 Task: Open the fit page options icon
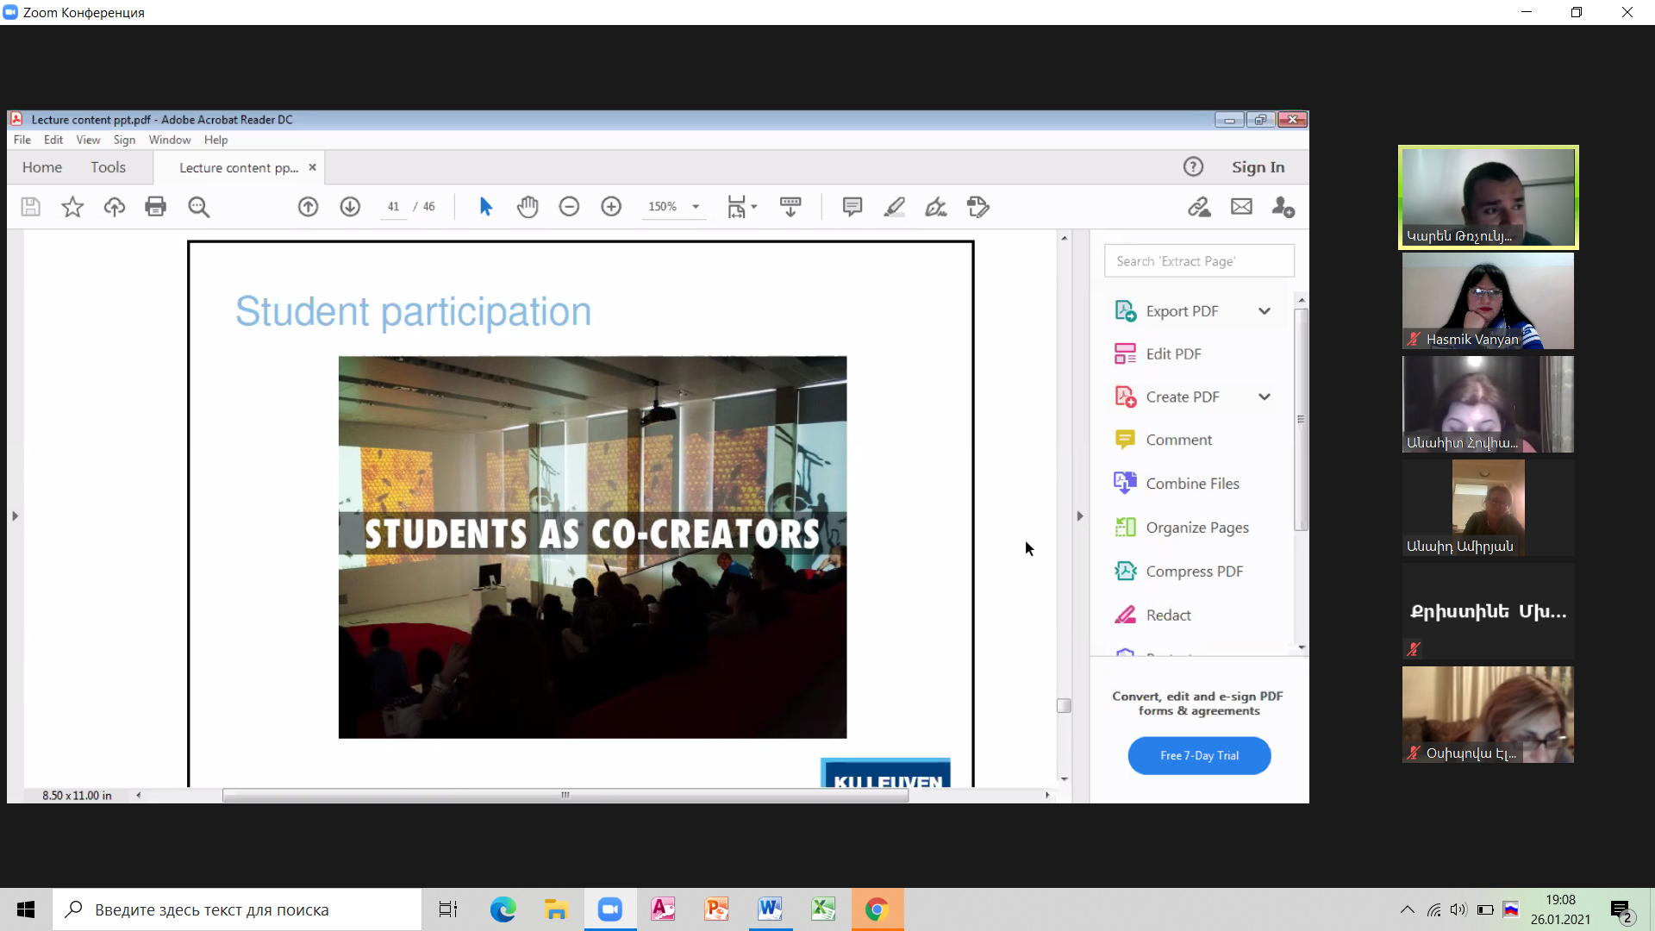741,207
